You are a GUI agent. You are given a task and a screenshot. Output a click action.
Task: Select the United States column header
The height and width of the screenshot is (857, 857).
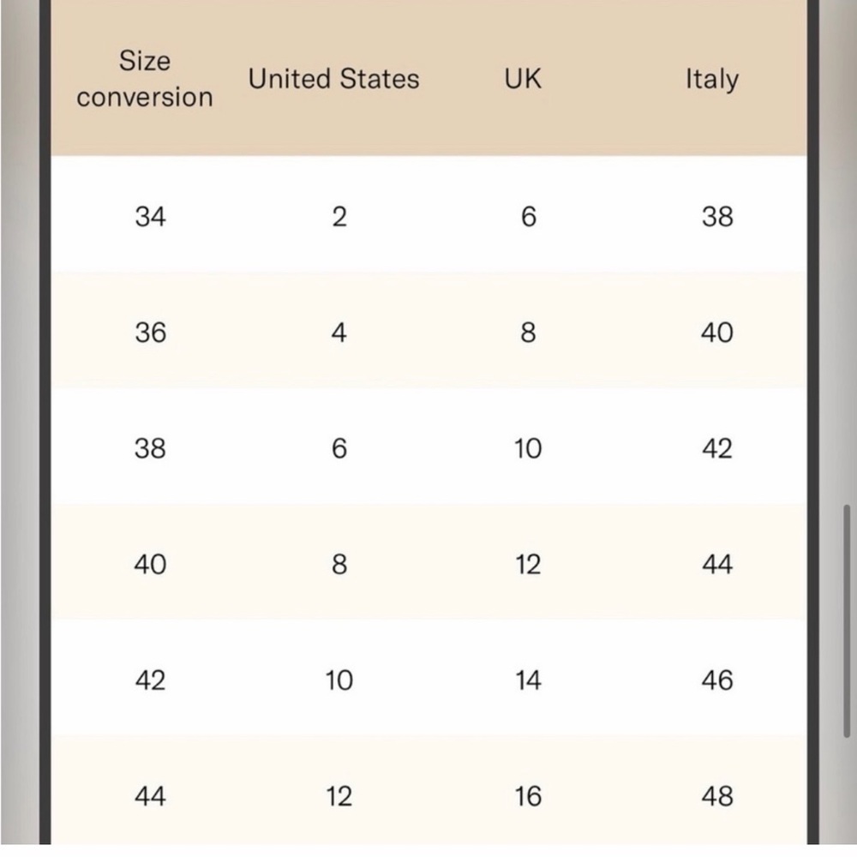click(x=334, y=79)
